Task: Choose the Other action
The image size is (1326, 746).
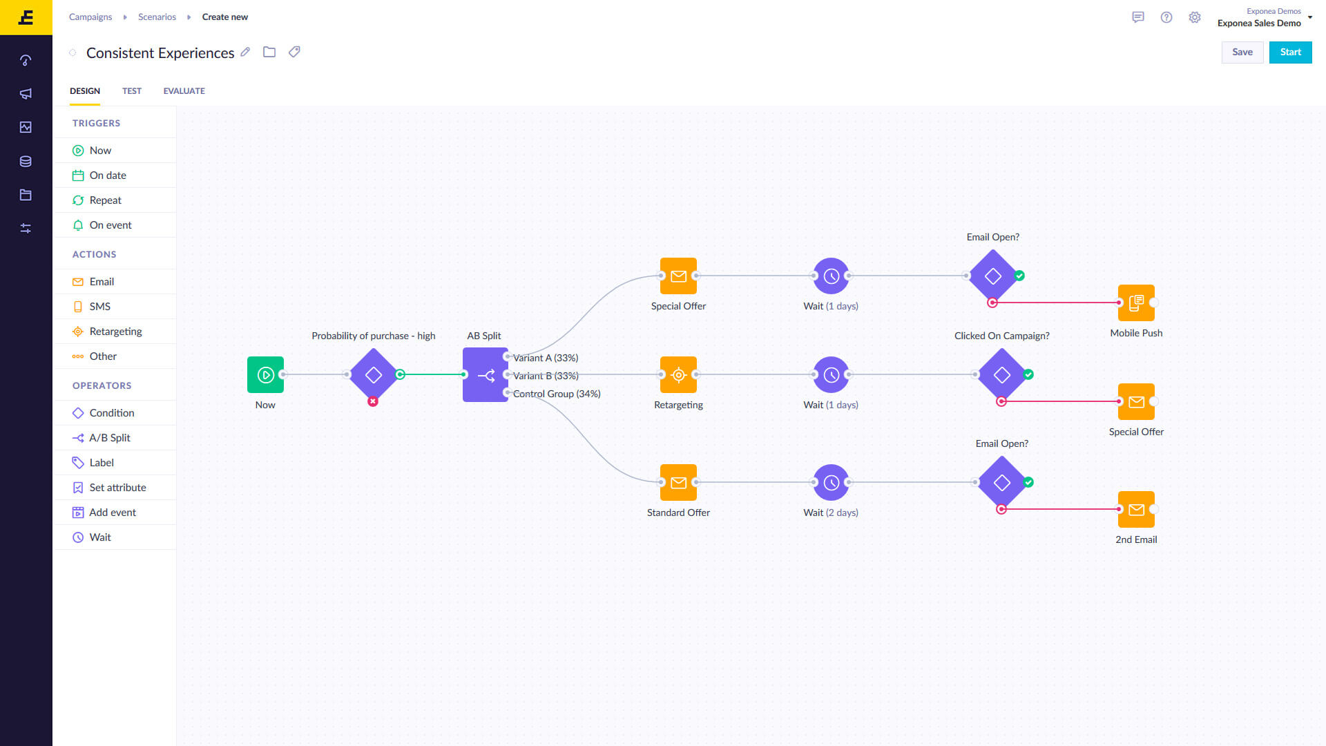Action: click(x=115, y=356)
